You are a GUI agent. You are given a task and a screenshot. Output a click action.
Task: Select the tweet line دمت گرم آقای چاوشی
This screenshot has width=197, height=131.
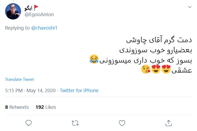pyautogui.click(x=159, y=40)
